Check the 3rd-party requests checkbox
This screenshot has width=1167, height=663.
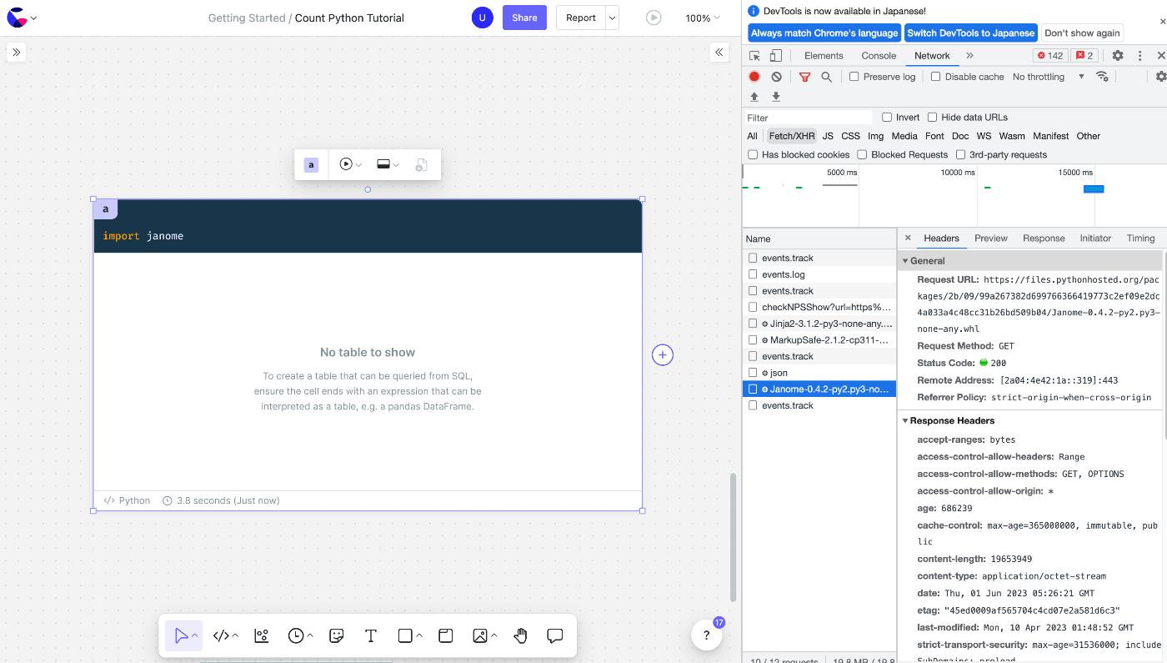click(960, 154)
